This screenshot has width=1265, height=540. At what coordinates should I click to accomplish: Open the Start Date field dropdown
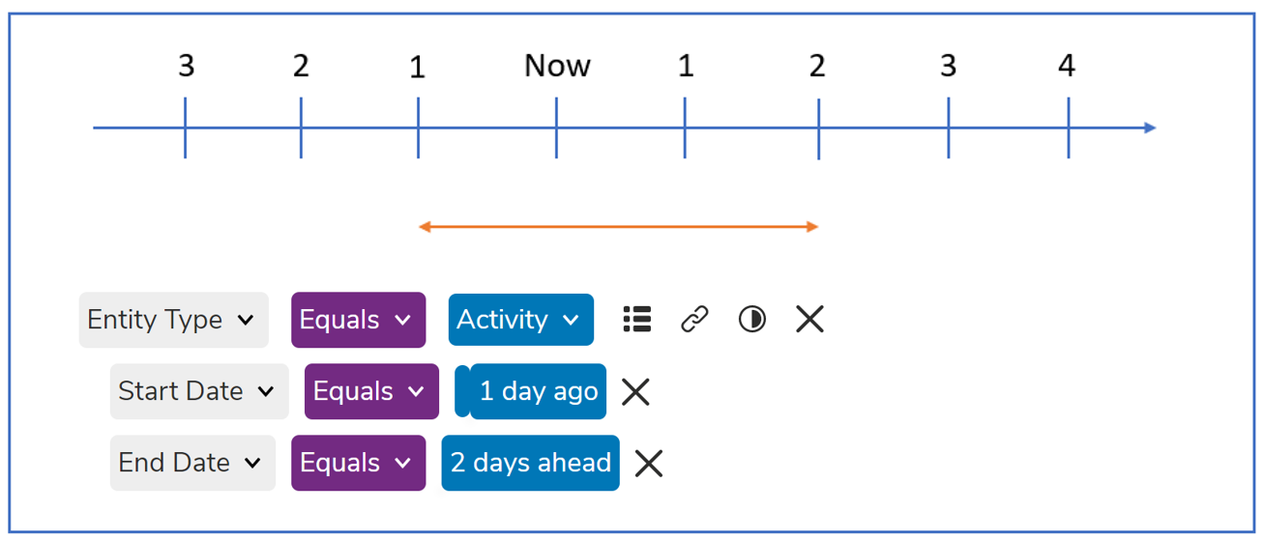coord(199,391)
